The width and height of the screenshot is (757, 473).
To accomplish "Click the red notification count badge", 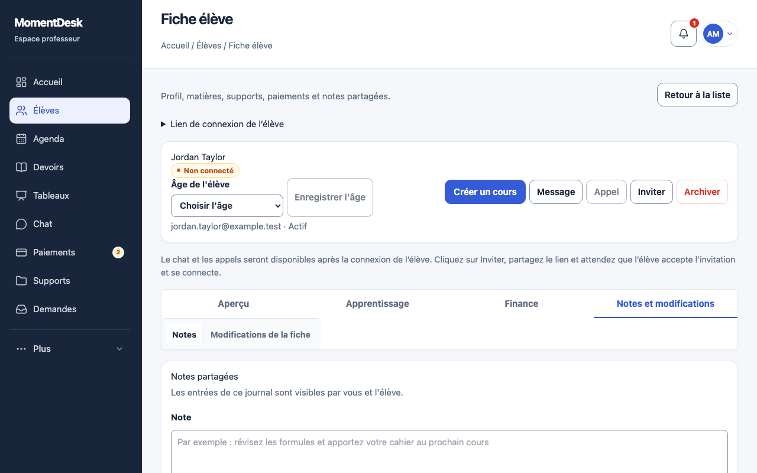I will click(694, 23).
